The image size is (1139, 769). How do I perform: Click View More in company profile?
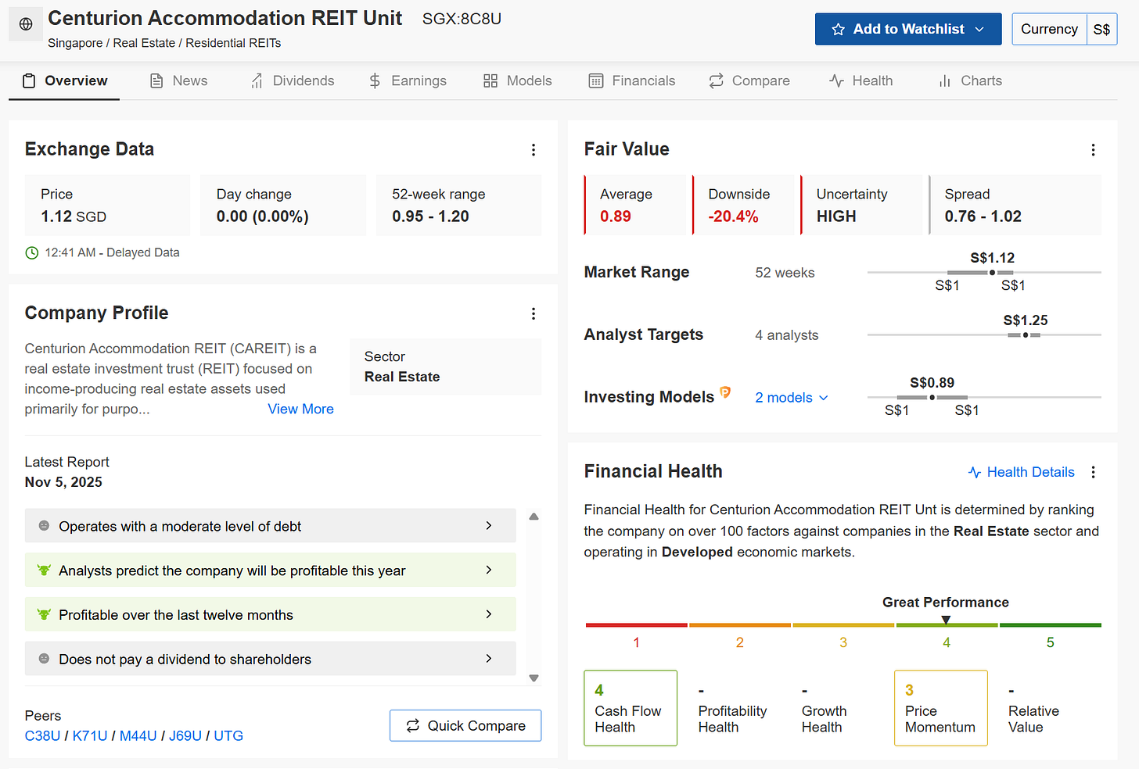click(300, 409)
